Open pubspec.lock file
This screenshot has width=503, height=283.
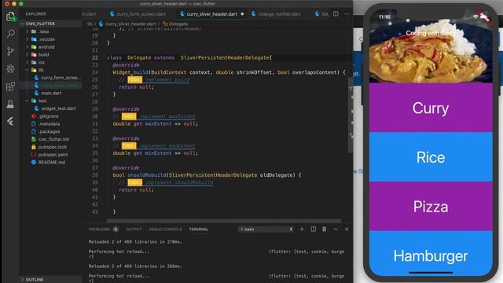point(53,147)
